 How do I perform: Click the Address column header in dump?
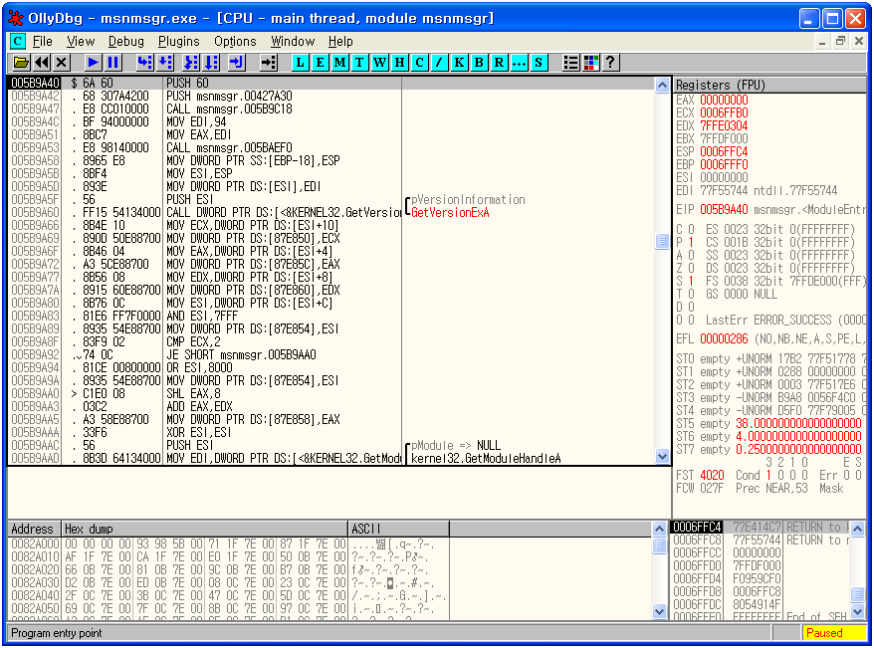(x=34, y=529)
